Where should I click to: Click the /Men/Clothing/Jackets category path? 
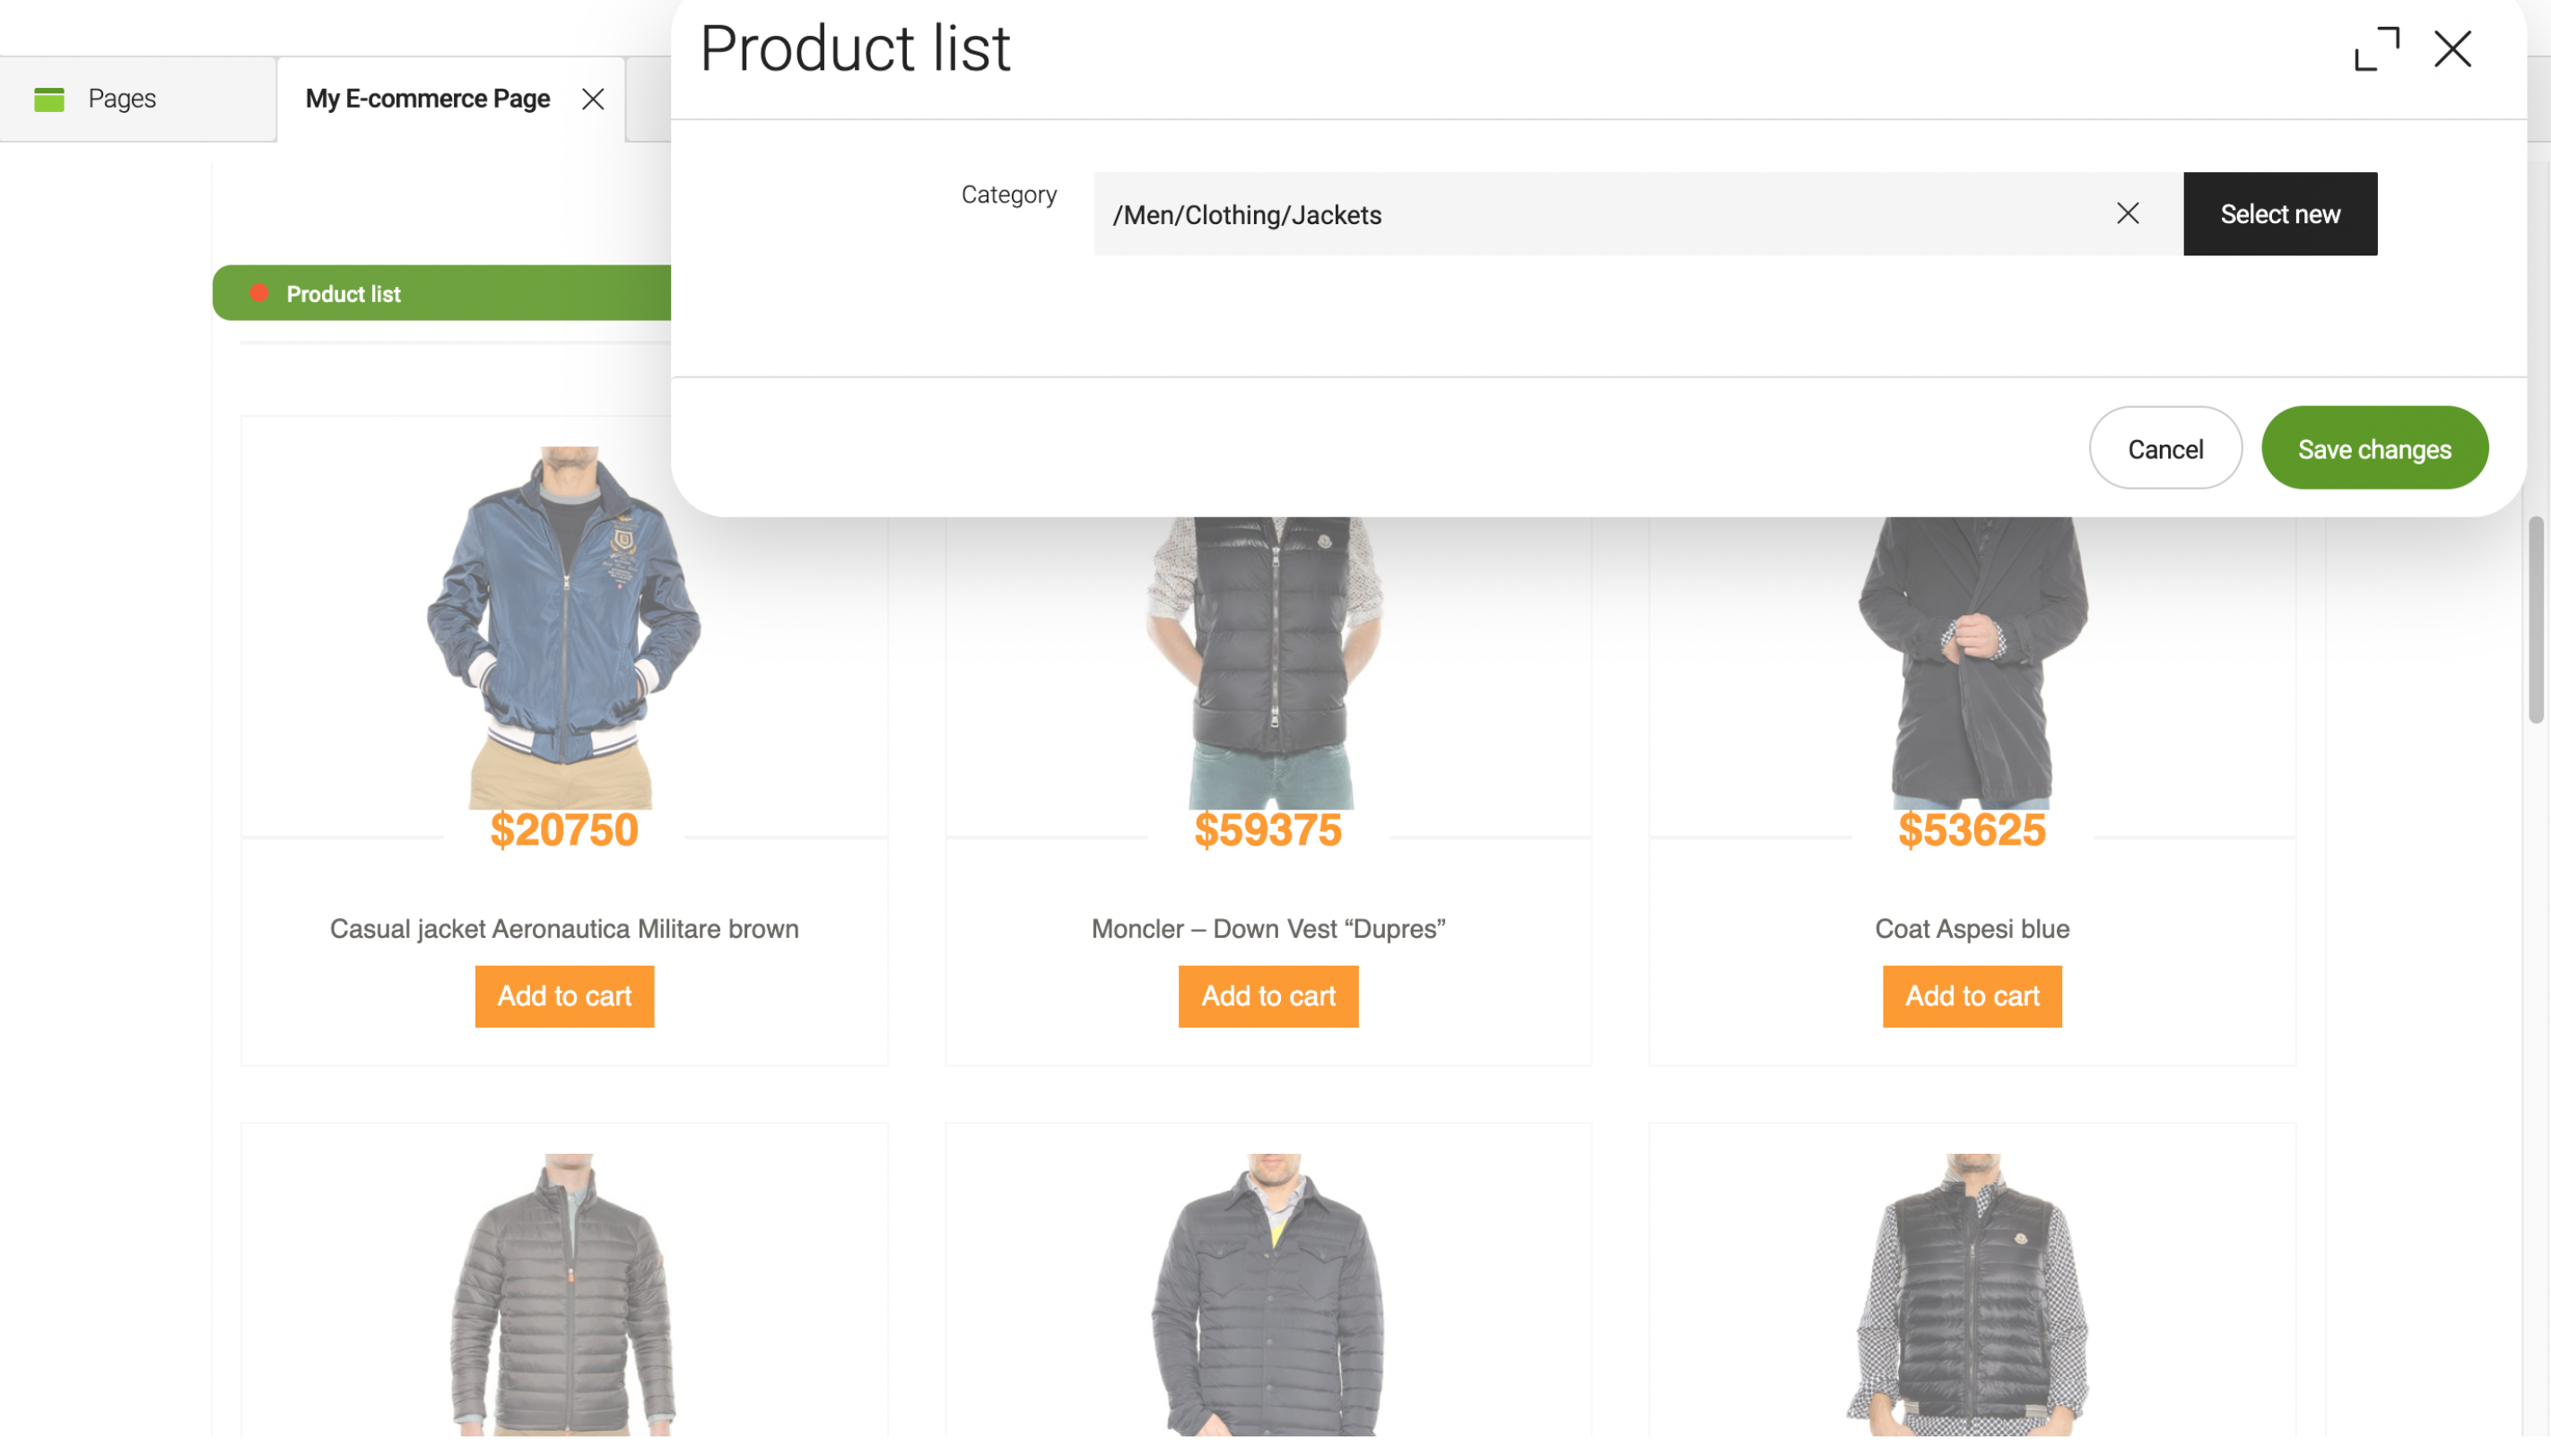pos(1248,212)
